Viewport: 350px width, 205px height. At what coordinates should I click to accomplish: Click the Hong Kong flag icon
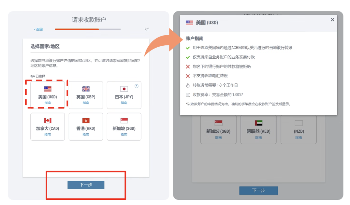coord(86,121)
